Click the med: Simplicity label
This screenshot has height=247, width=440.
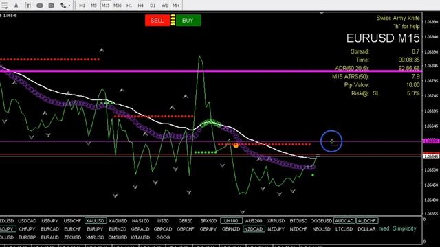[397, 228]
